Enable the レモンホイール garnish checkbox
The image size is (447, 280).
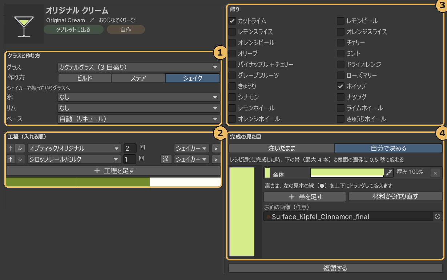232,108
